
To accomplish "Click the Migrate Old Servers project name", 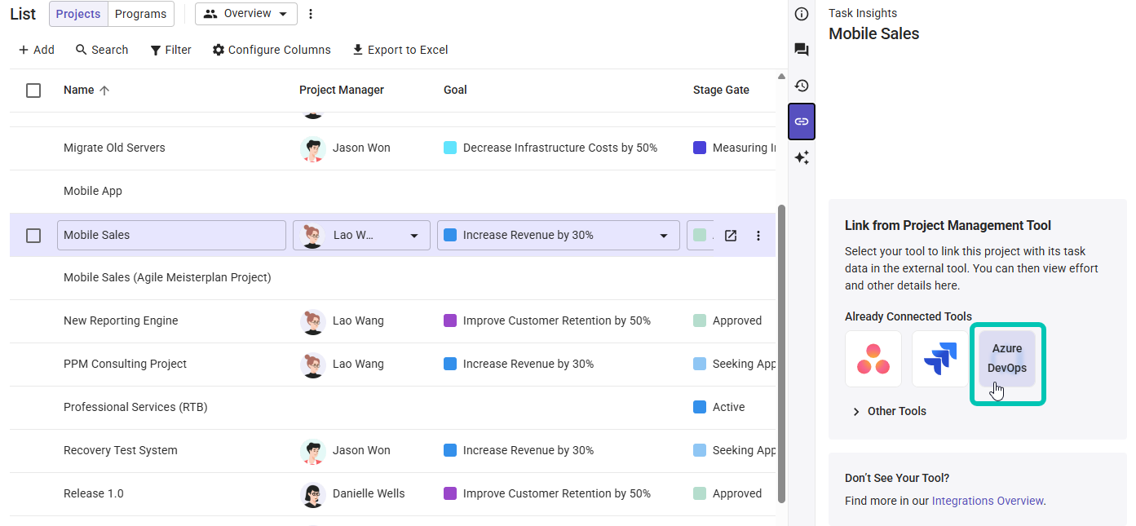I will 114,148.
